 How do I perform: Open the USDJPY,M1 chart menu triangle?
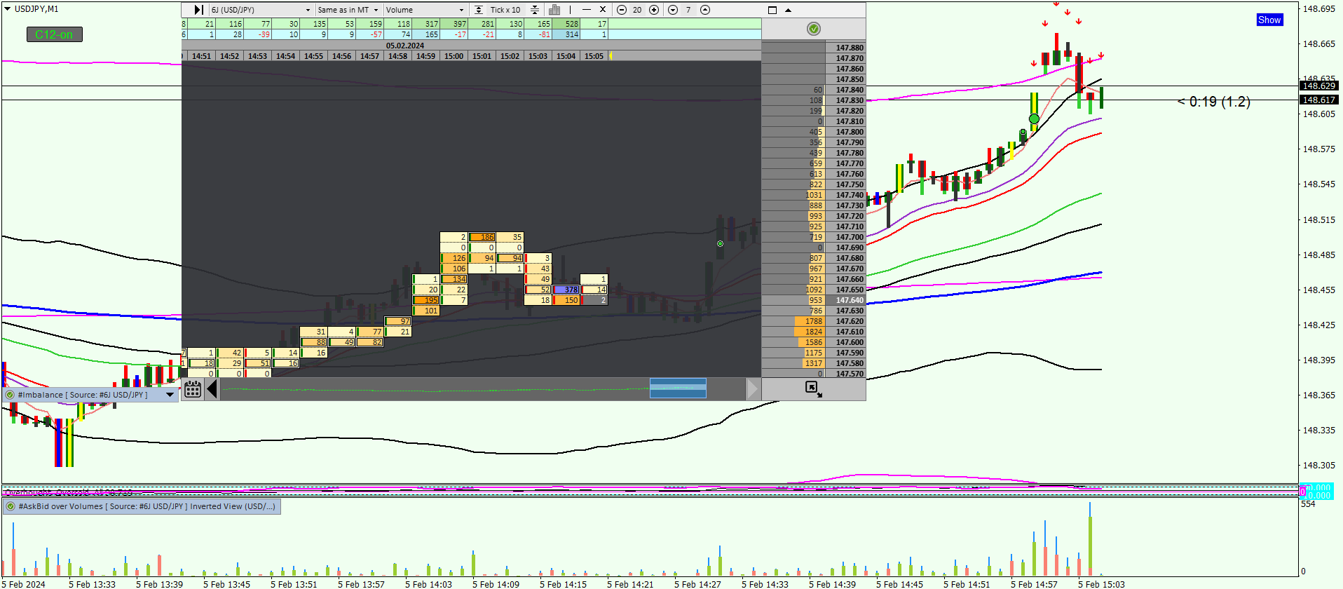pyautogui.click(x=8, y=9)
